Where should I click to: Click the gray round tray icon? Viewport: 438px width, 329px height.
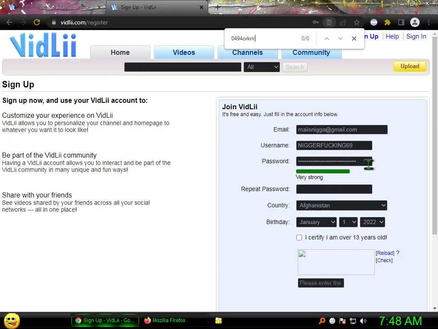332,321
